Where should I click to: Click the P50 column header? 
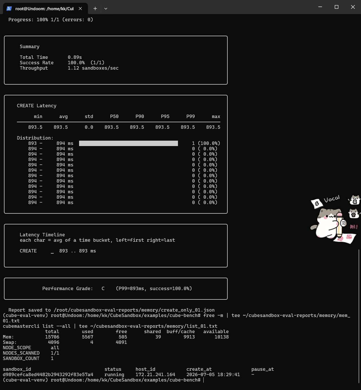[x=114, y=116]
